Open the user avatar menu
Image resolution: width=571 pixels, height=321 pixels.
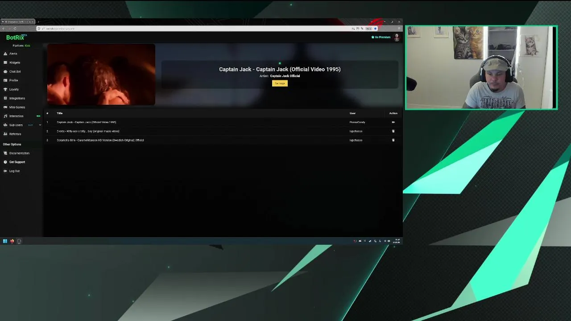[397, 37]
